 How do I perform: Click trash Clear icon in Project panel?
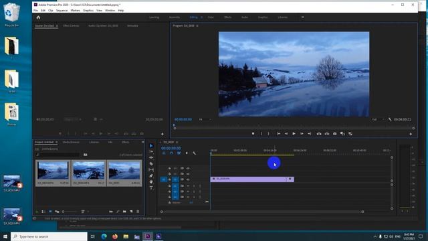[138, 212]
